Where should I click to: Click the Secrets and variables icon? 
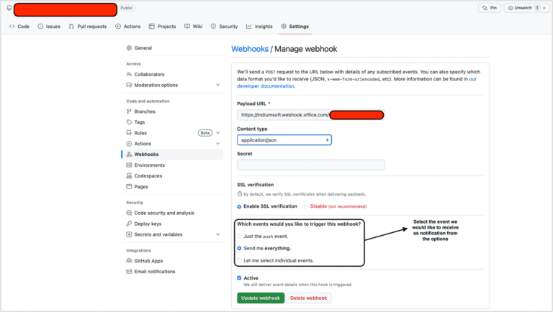tap(129, 234)
